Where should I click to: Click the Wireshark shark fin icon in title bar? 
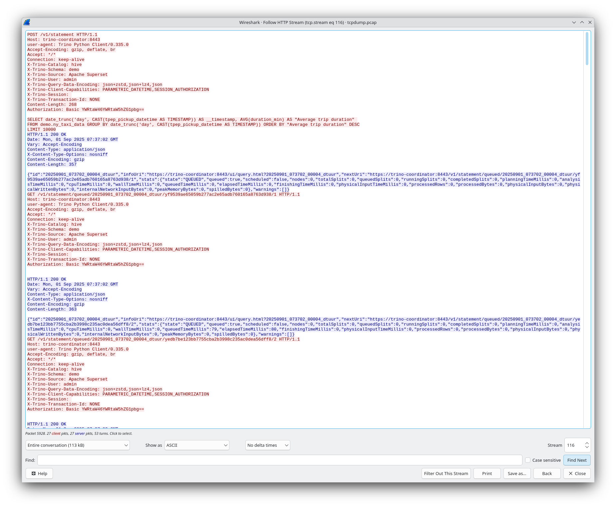(27, 22)
